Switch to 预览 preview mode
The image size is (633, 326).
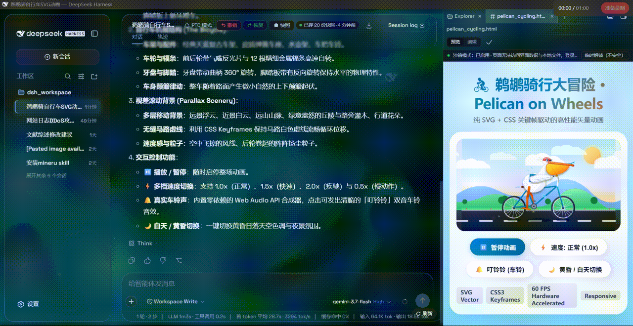point(455,42)
